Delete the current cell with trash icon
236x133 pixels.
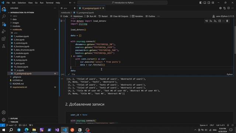click(227, 21)
